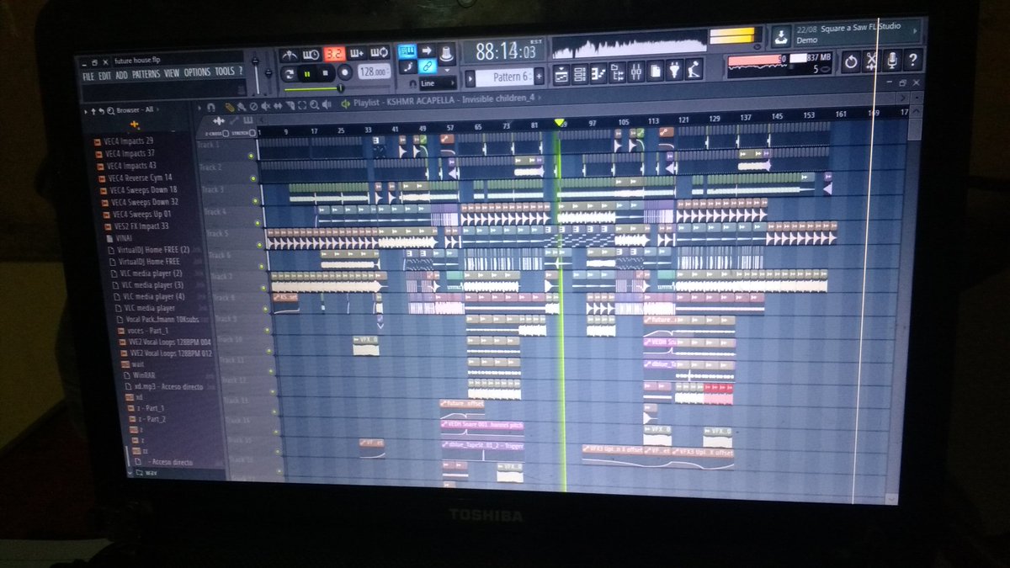Click the tempo tapper icon
Viewport: 1010px width, 568px height.
pos(694,69)
